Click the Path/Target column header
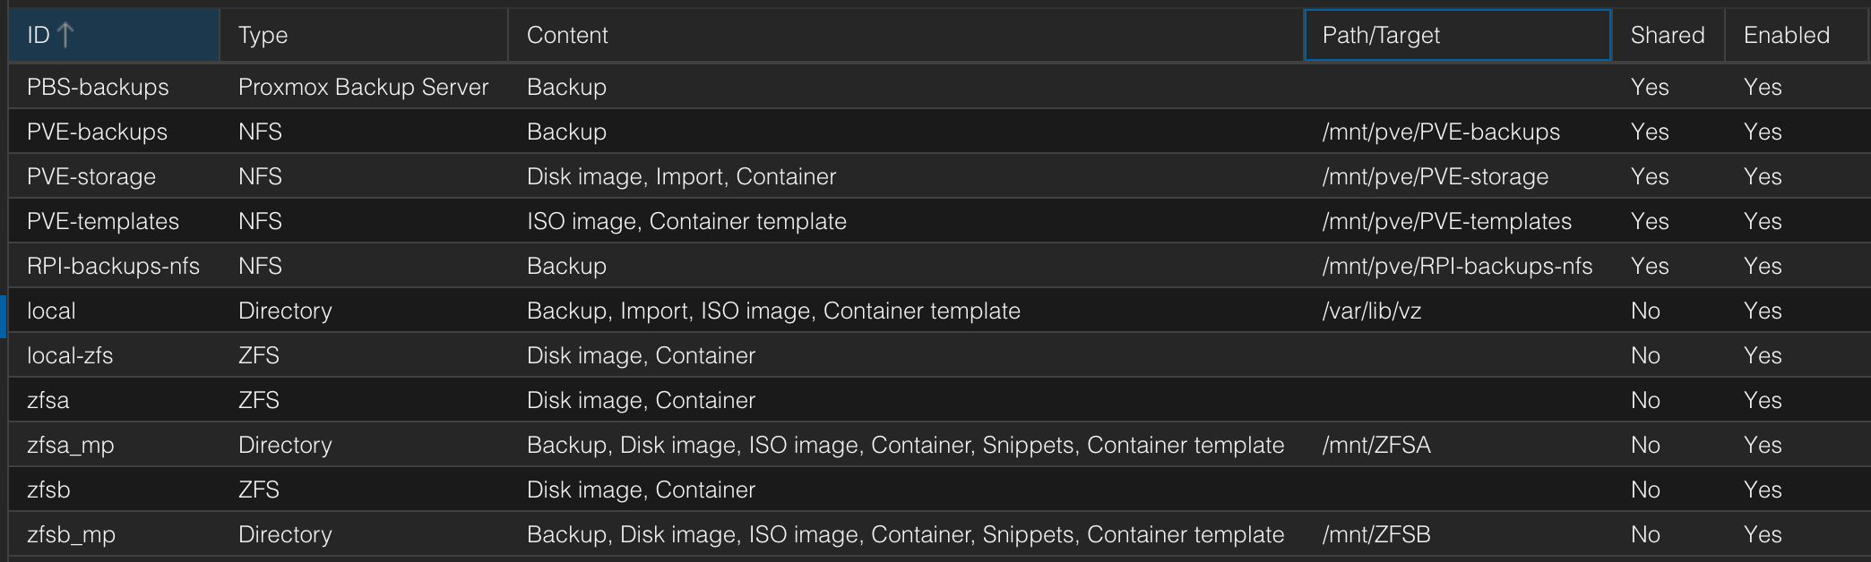The image size is (1871, 562). coord(1381,35)
